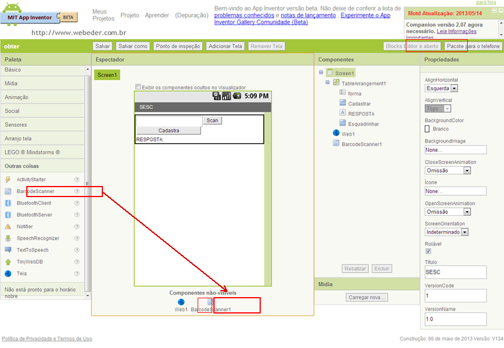The image size is (504, 348).
Task: Click the Web1 globe in non-visible components
Action: (x=181, y=302)
